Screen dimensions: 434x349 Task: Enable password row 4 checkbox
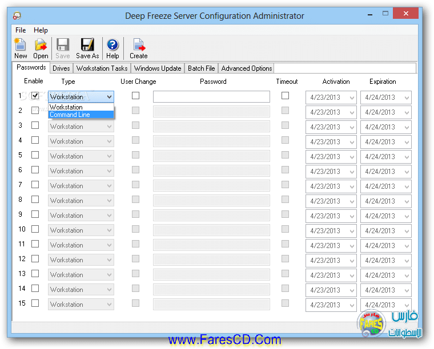coord(35,140)
